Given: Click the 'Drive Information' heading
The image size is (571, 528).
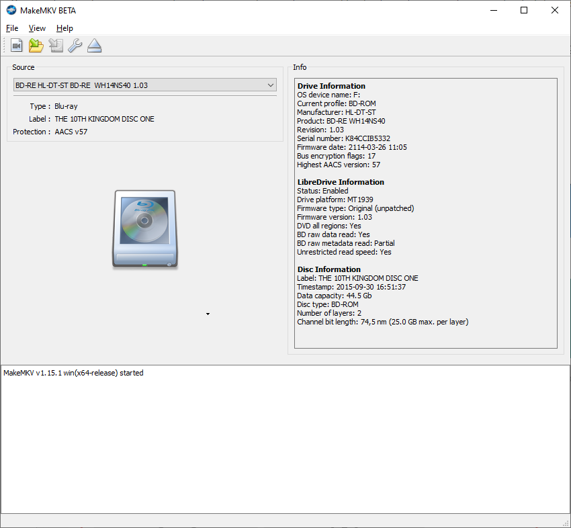Looking at the screenshot, I should click(331, 86).
